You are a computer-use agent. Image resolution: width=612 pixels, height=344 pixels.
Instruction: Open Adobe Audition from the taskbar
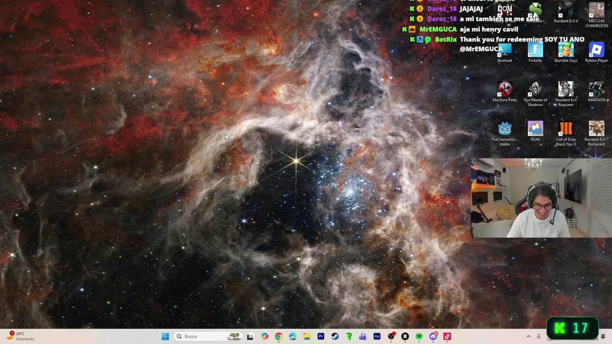coord(377,336)
